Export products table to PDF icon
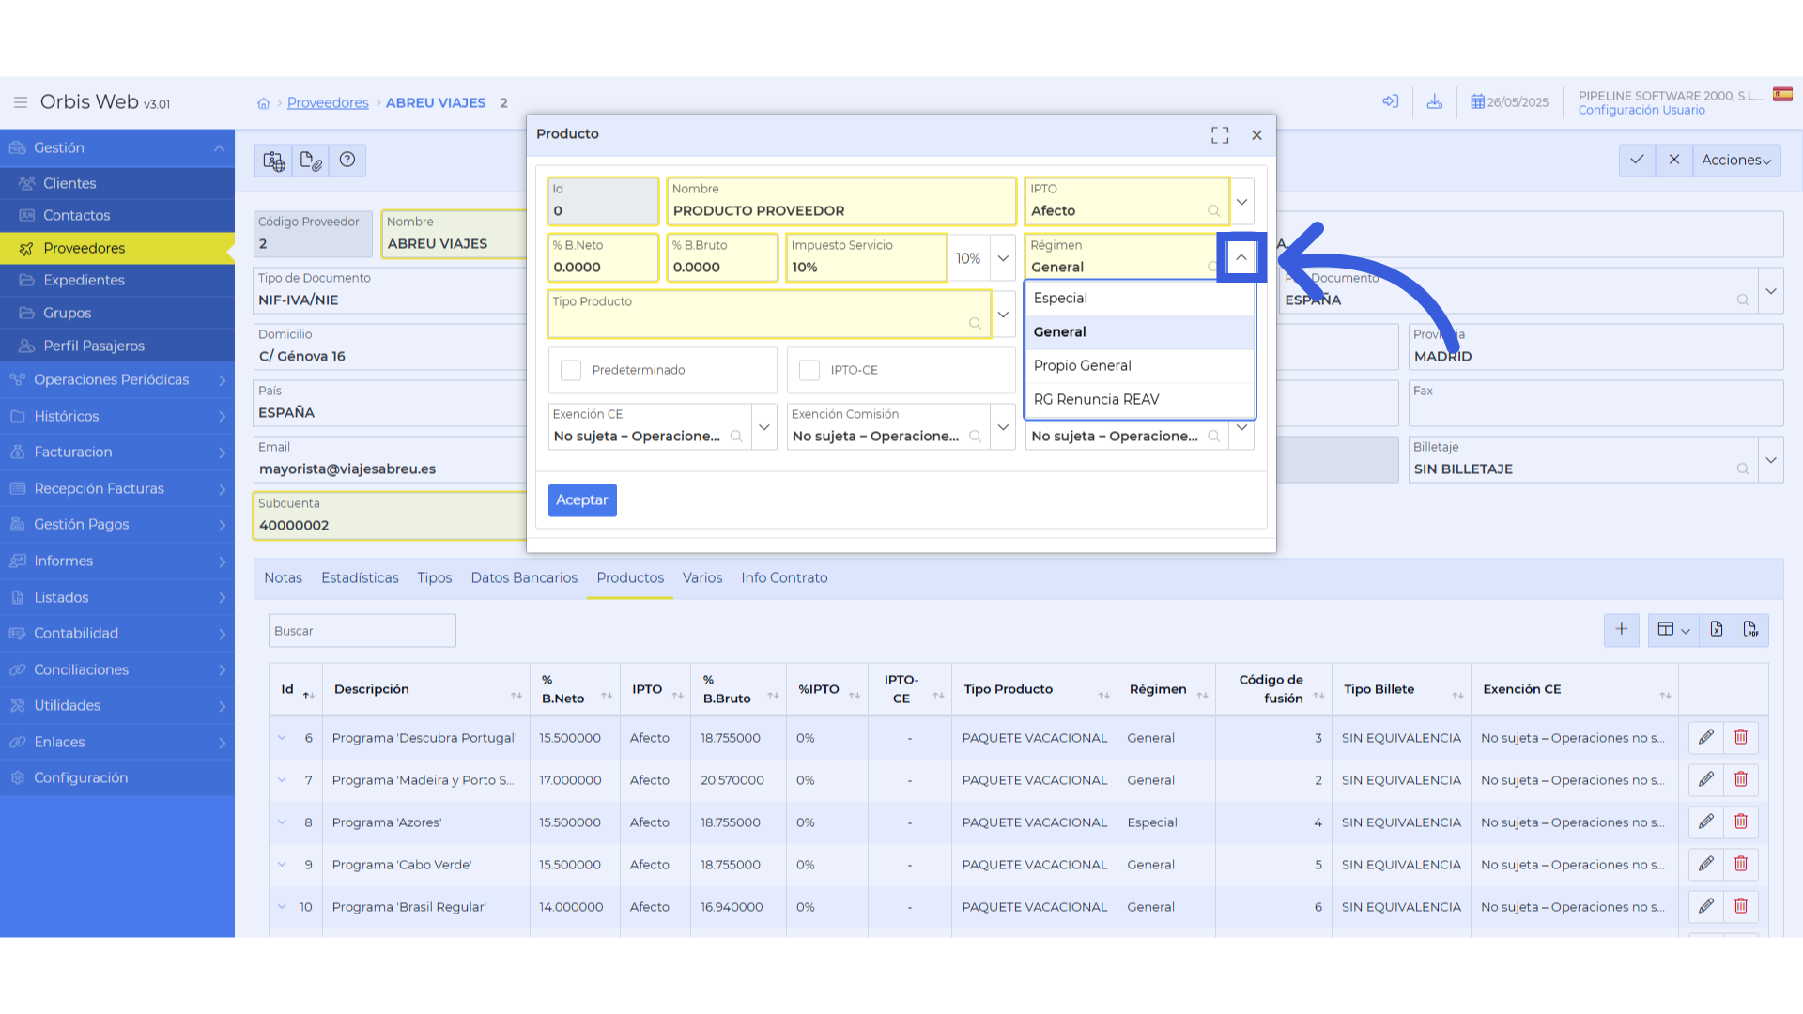The image size is (1803, 1014). 1751,630
